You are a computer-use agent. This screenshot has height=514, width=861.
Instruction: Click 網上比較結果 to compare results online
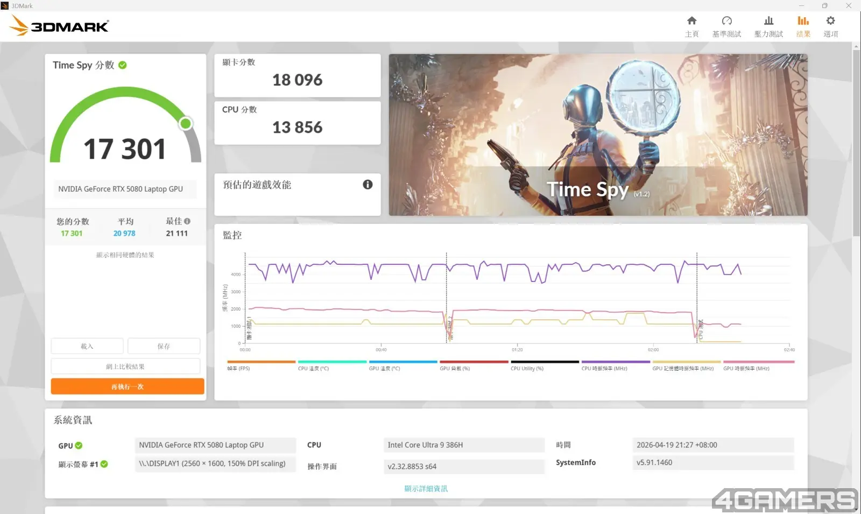[125, 367]
